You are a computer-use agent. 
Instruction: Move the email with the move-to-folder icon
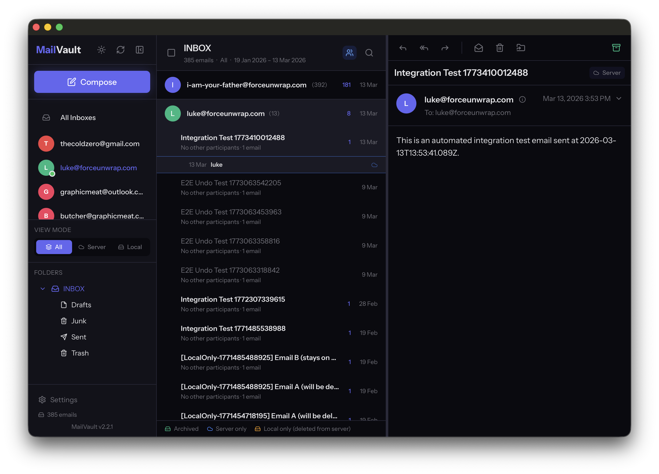click(521, 48)
